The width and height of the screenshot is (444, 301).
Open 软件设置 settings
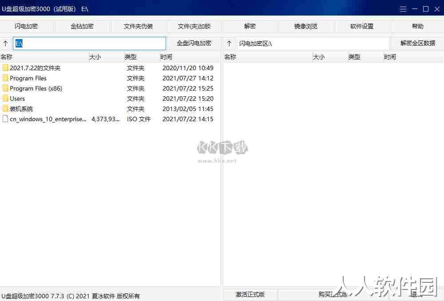point(362,26)
